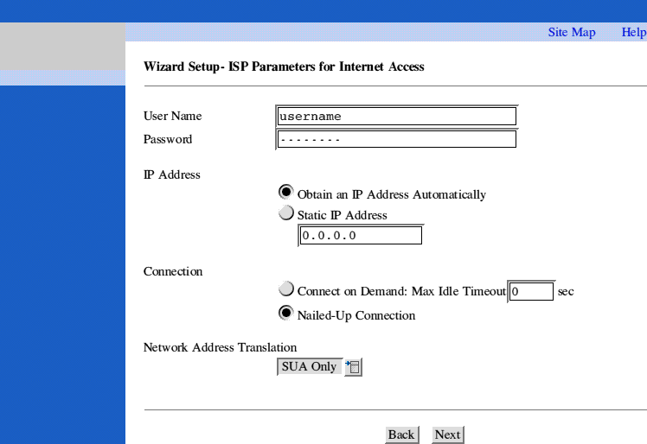Click the User Name label
The height and width of the screenshot is (444, 647).
tap(172, 117)
